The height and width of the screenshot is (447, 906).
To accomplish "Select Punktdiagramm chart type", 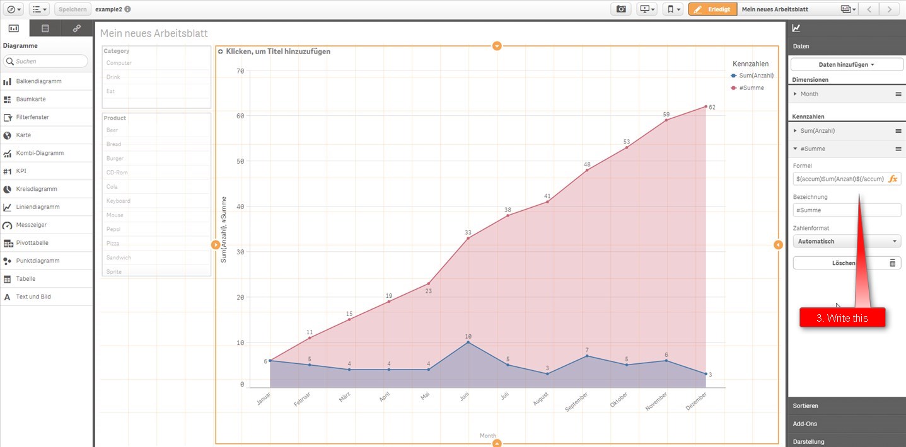I will coord(46,261).
